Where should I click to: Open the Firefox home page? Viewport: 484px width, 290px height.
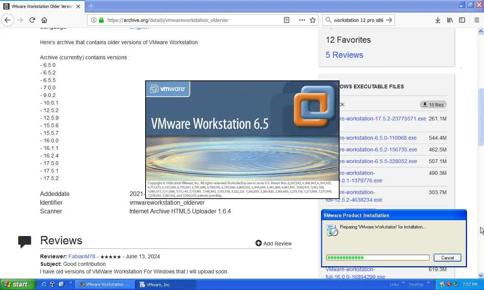44,20
